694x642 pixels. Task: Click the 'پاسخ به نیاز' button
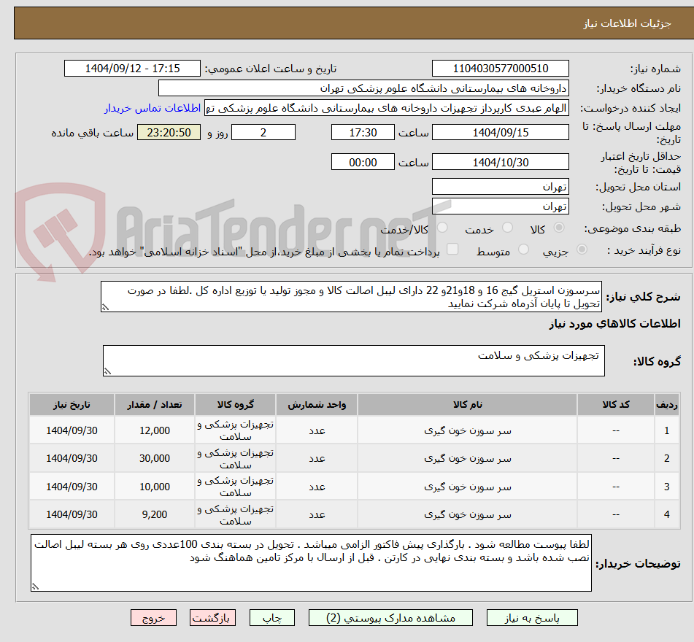click(531, 618)
